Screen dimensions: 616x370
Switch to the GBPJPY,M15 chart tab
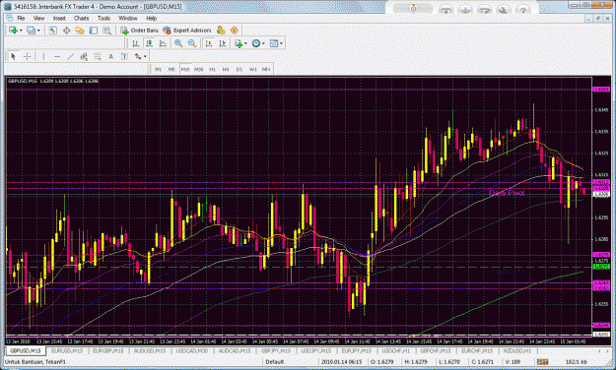point(276,350)
